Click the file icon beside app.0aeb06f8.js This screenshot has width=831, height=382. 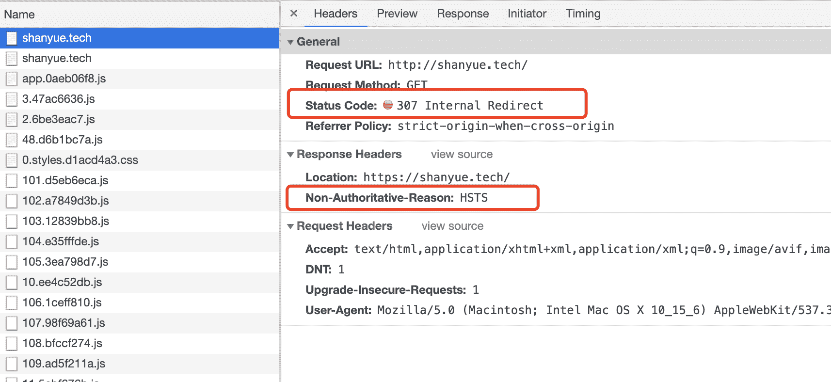point(12,79)
